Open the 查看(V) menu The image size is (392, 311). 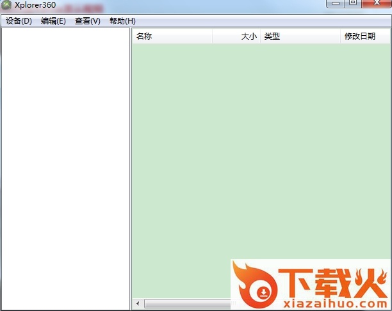point(88,21)
